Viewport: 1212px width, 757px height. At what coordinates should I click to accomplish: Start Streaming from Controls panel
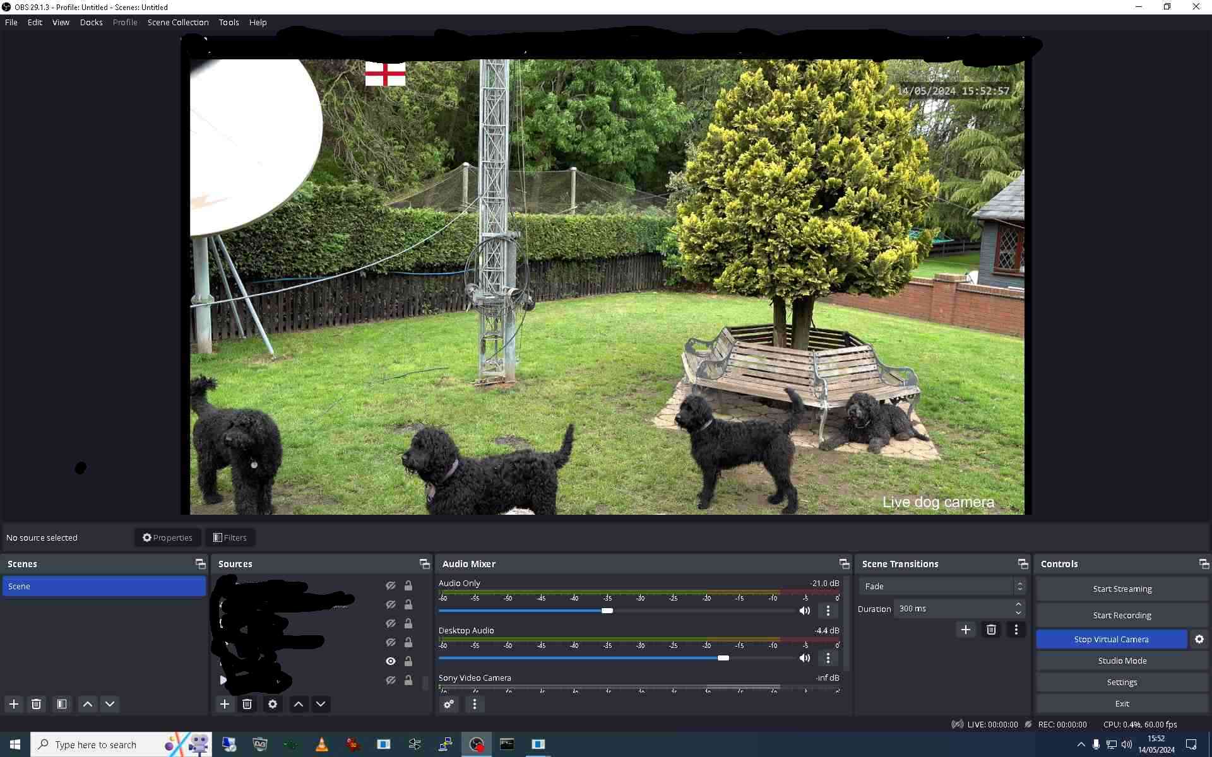pyautogui.click(x=1122, y=589)
